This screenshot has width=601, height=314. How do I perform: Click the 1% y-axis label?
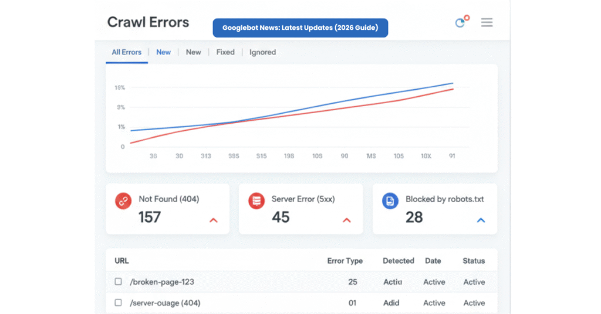point(121,127)
